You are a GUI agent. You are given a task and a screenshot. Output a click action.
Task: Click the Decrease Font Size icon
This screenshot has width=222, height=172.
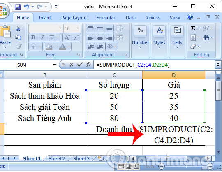click(x=76, y=37)
